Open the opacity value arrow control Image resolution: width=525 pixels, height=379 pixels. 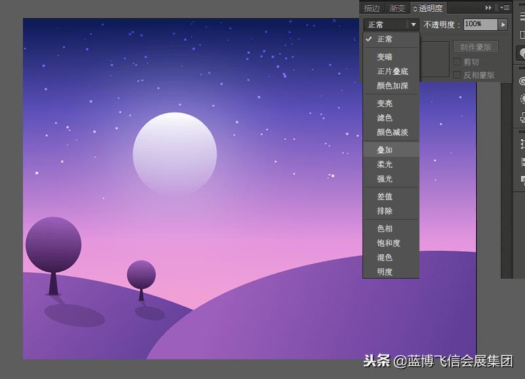click(503, 24)
